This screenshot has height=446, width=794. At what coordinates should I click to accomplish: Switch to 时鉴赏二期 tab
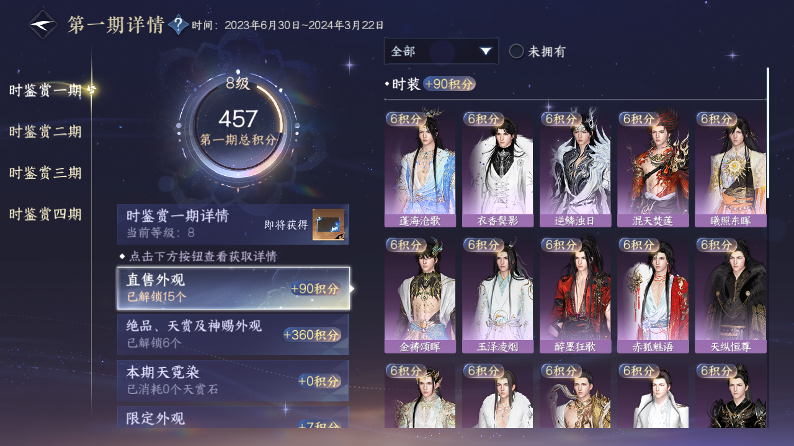[x=45, y=131]
